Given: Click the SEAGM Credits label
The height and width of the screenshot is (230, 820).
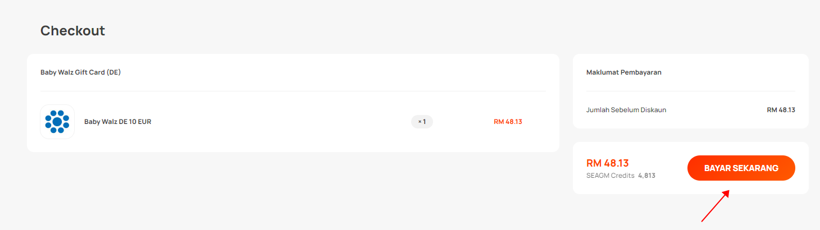Looking at the screenshot, I should (x=610, y=176).
